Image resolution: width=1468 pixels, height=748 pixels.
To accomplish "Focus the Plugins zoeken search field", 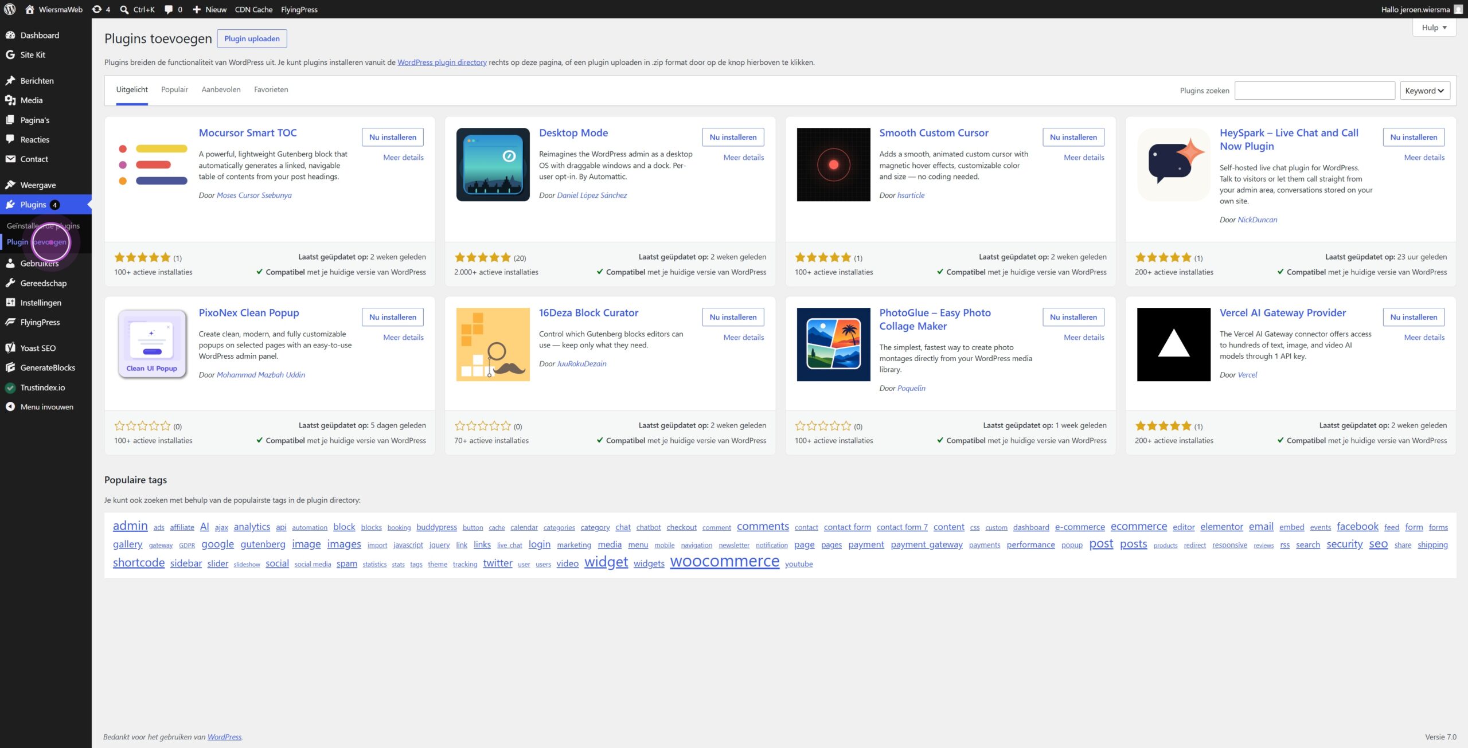I will pos(1314,91).
